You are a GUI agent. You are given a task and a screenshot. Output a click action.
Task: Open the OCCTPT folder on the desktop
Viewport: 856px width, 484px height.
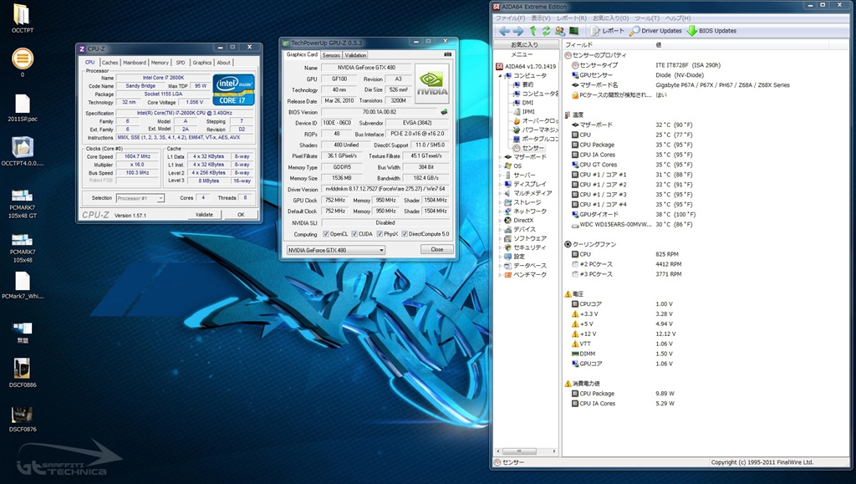[x=22, y=14]
